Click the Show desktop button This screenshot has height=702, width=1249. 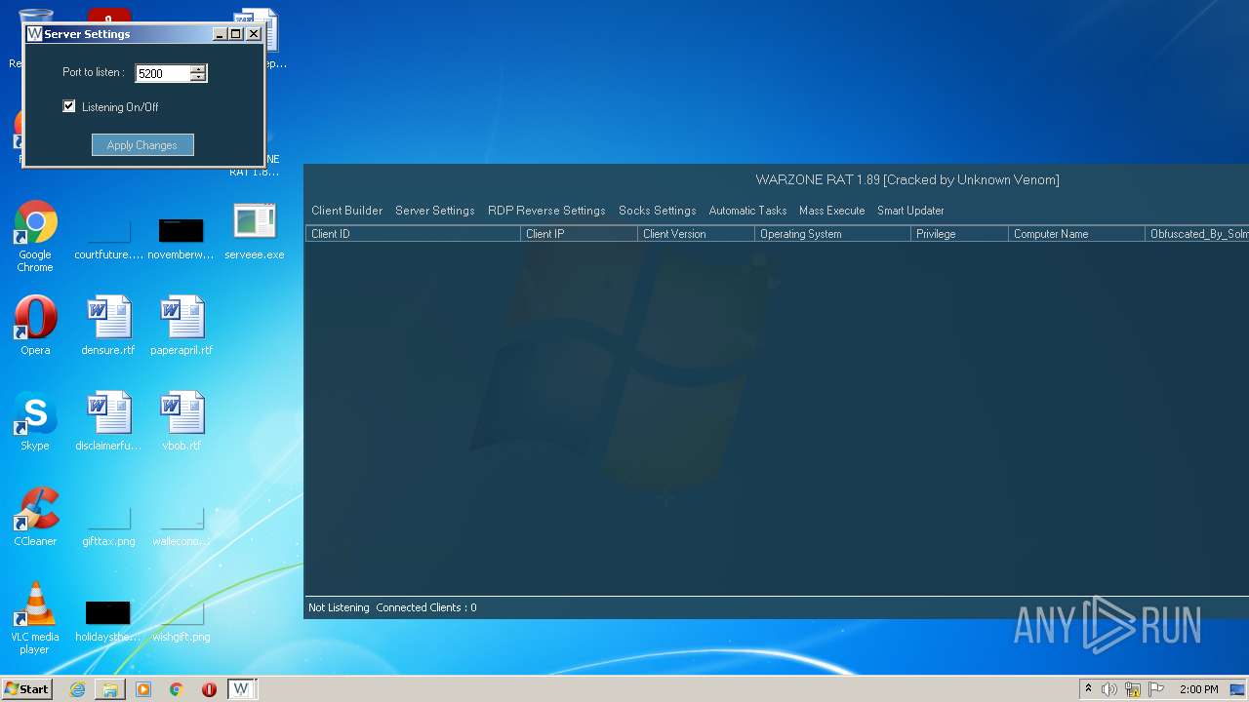coord(1239,689)
